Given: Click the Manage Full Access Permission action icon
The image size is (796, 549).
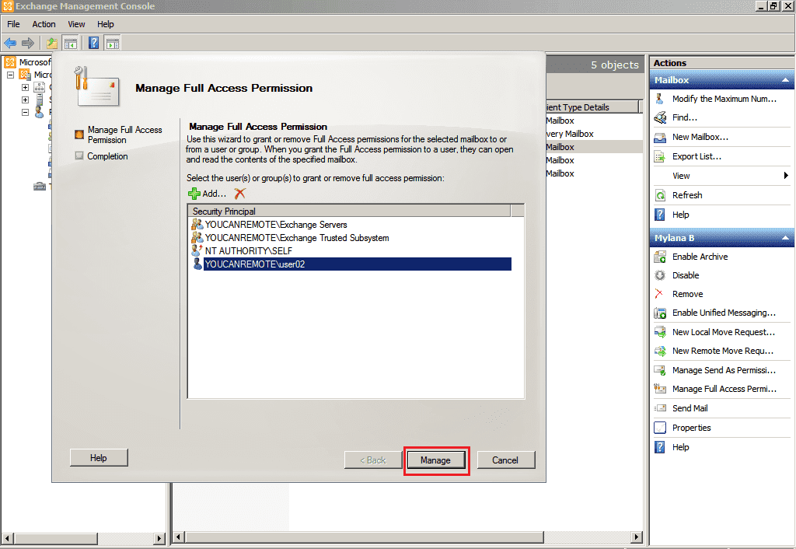Looking at the screenshot, I should pyautogui.click(x=660, y=389).
